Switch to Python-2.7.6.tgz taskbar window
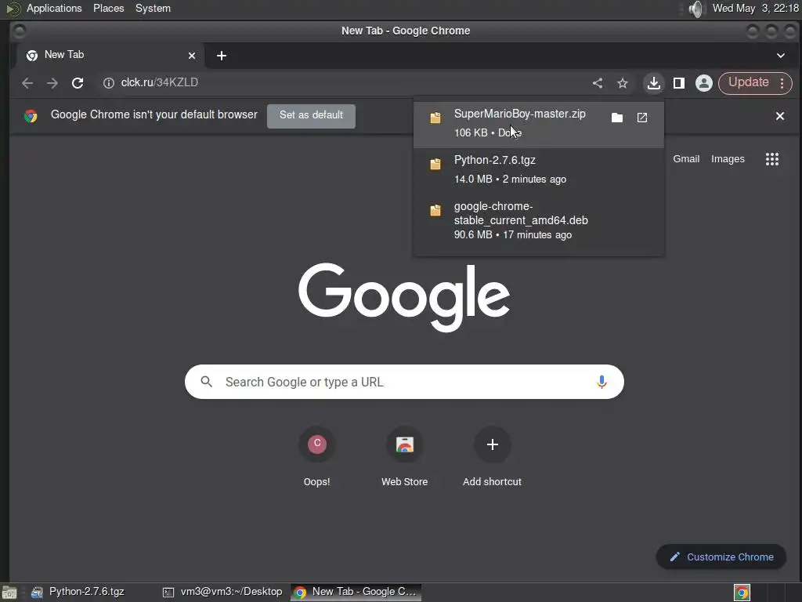Image resolution: width=802 pixels, height=602 pixels. click(x=78, y=593)
